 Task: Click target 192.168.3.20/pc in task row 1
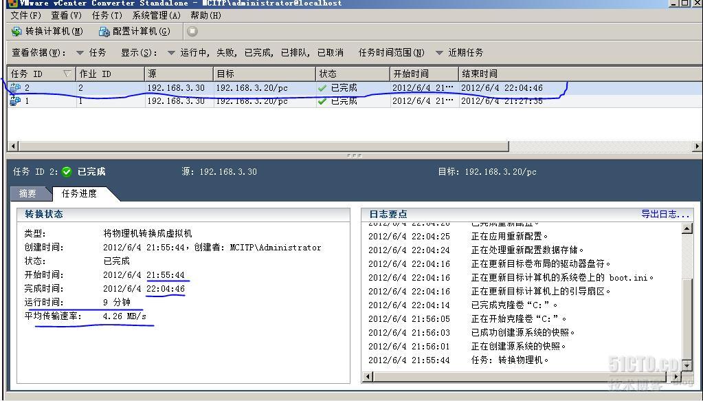tap(252, 101)
